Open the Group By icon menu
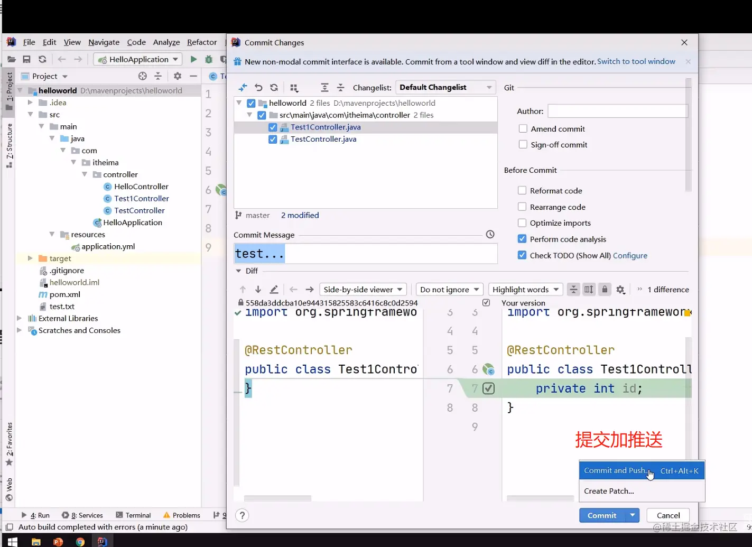 pos(294,88)
